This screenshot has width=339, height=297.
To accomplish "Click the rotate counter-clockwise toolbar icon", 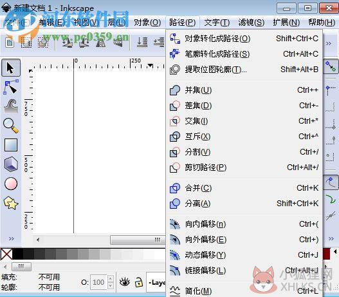I will [x=68, y=43].
